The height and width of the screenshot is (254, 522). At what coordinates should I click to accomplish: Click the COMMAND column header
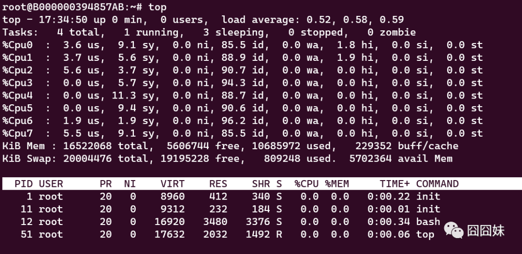437,184
